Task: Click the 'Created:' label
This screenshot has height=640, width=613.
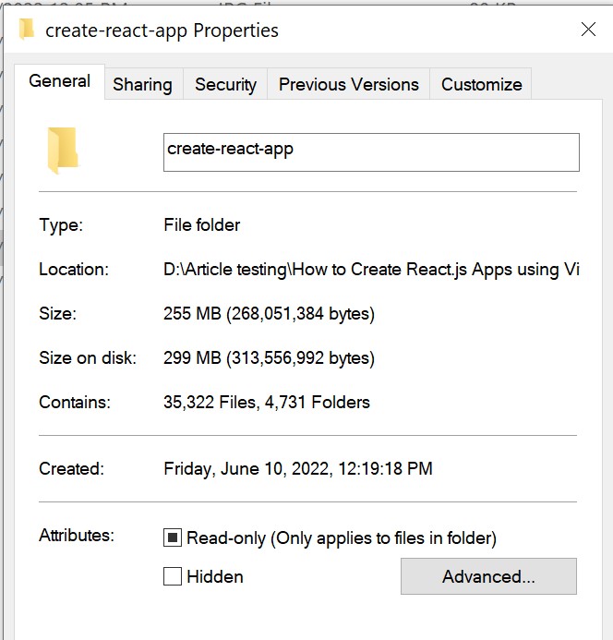Action: tap(71, 468)
